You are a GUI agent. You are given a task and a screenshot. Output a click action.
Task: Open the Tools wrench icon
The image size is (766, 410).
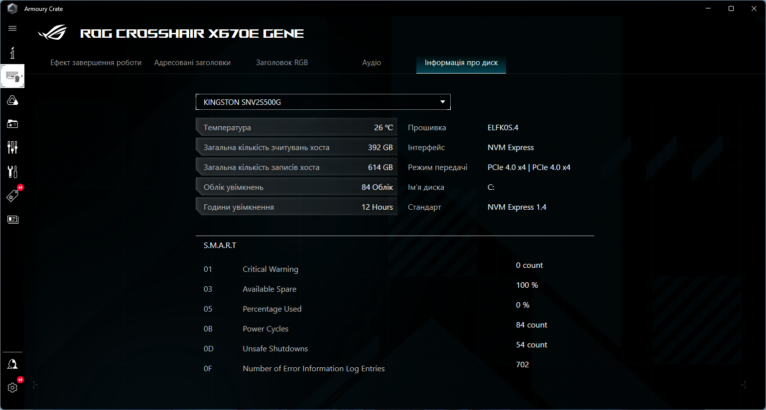point(12,171)
